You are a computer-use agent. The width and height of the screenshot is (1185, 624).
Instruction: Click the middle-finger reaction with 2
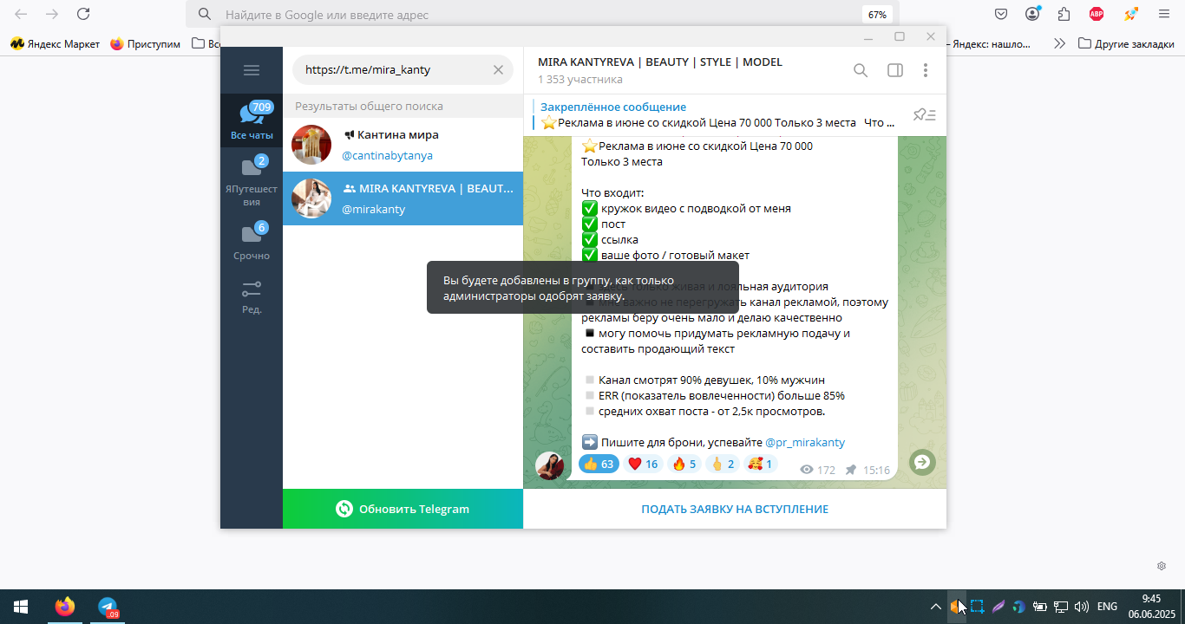coord(723,464)
